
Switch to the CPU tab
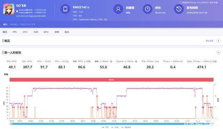click(x=25, y=32)
